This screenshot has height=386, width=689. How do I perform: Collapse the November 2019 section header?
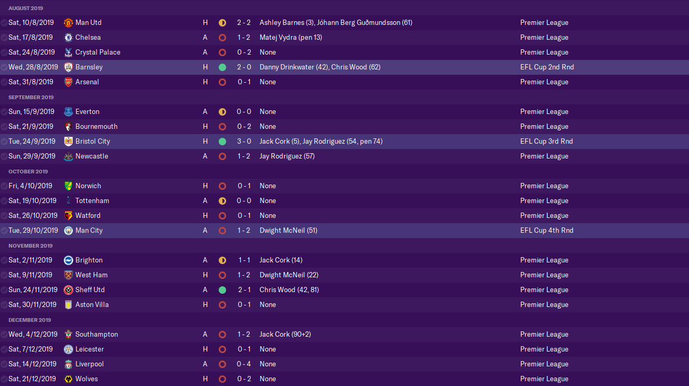click(x=30, y=246)
